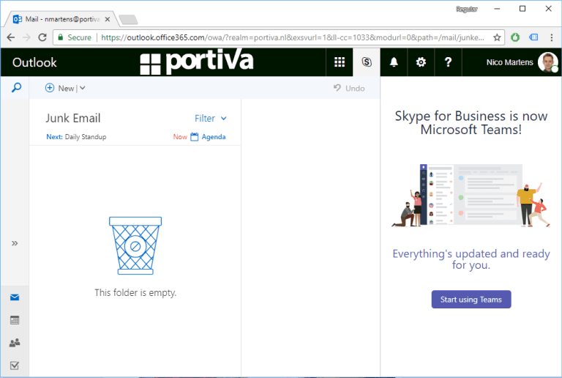This screenshot has width=562, height=378.
Task: Close the Mail browser tab
Action: pos(107,19)
